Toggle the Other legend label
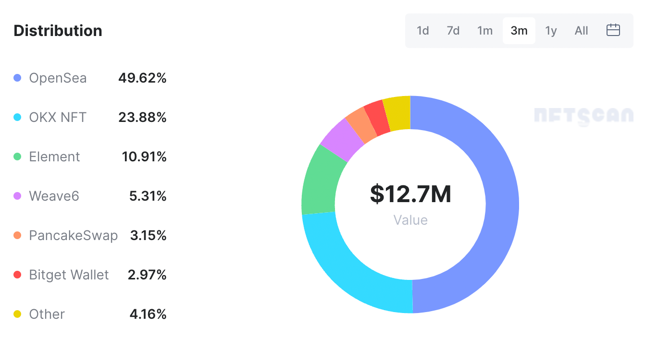 click(47, 314)
